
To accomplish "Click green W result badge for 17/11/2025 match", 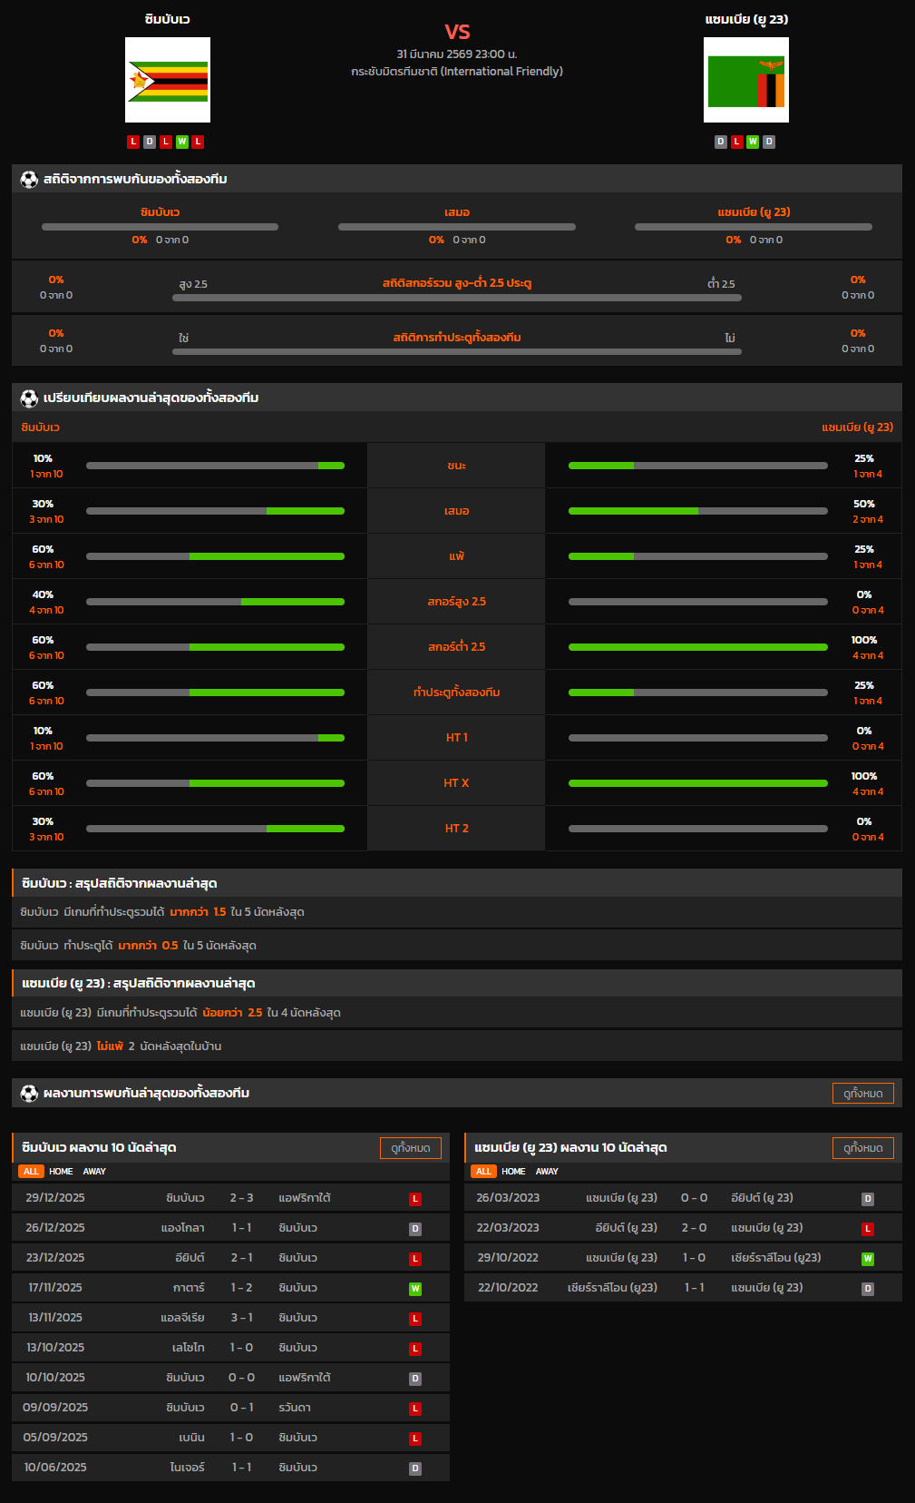I will point(415,1289).
